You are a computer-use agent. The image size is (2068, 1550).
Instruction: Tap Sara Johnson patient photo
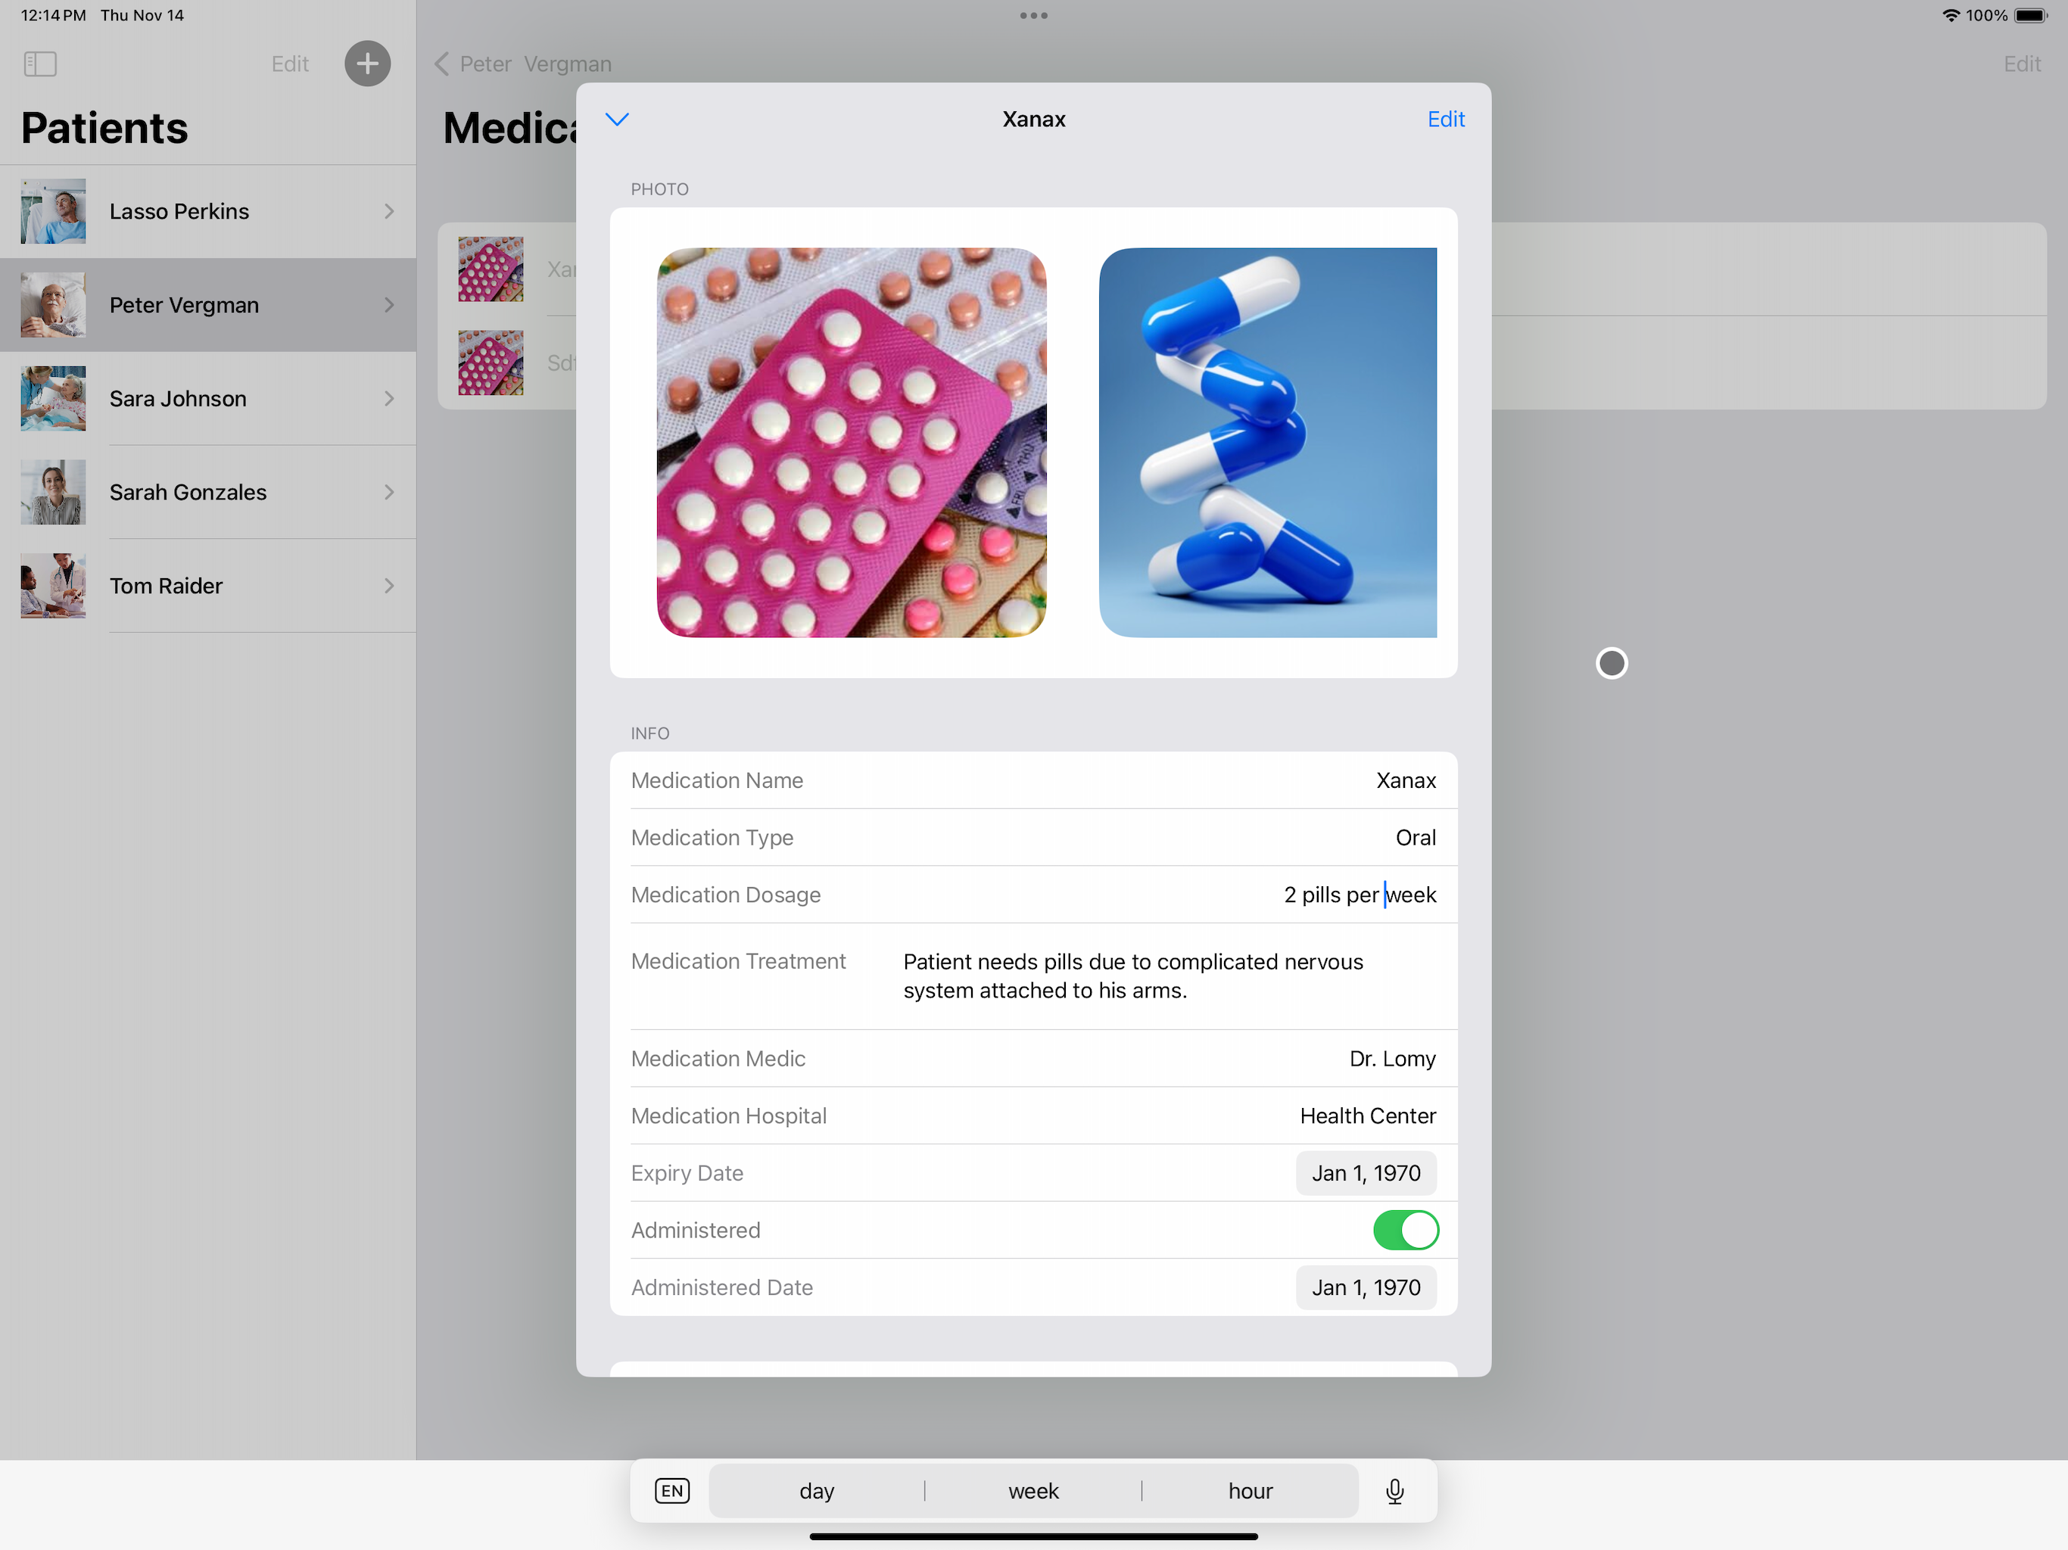[x=53, y=398]
